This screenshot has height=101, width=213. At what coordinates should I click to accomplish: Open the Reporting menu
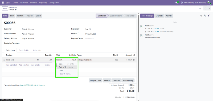pyautogui.click(x=43, y=3)
